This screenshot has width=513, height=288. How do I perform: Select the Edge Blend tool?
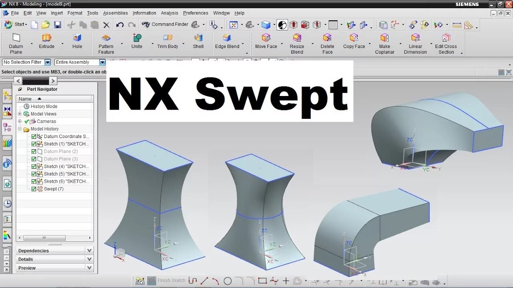tap(227, 38)
